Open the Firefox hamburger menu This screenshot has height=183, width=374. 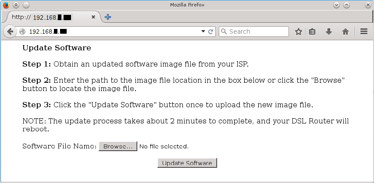363,32
